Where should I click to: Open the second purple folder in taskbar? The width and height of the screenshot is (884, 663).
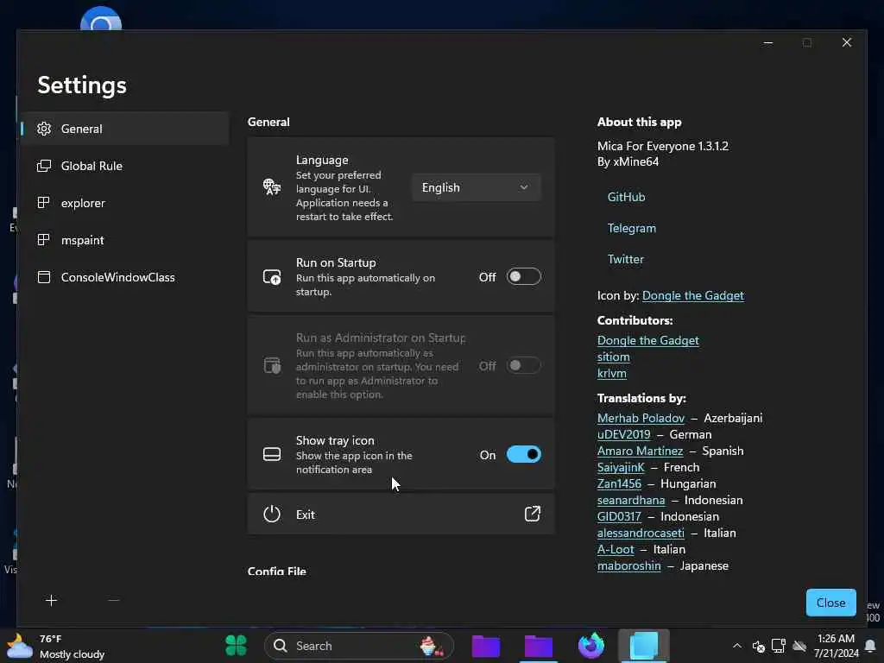[x=539, y=646]
